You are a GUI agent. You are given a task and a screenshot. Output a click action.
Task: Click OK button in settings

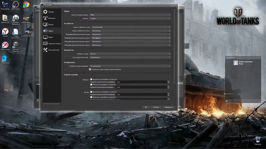coord(146,107)
